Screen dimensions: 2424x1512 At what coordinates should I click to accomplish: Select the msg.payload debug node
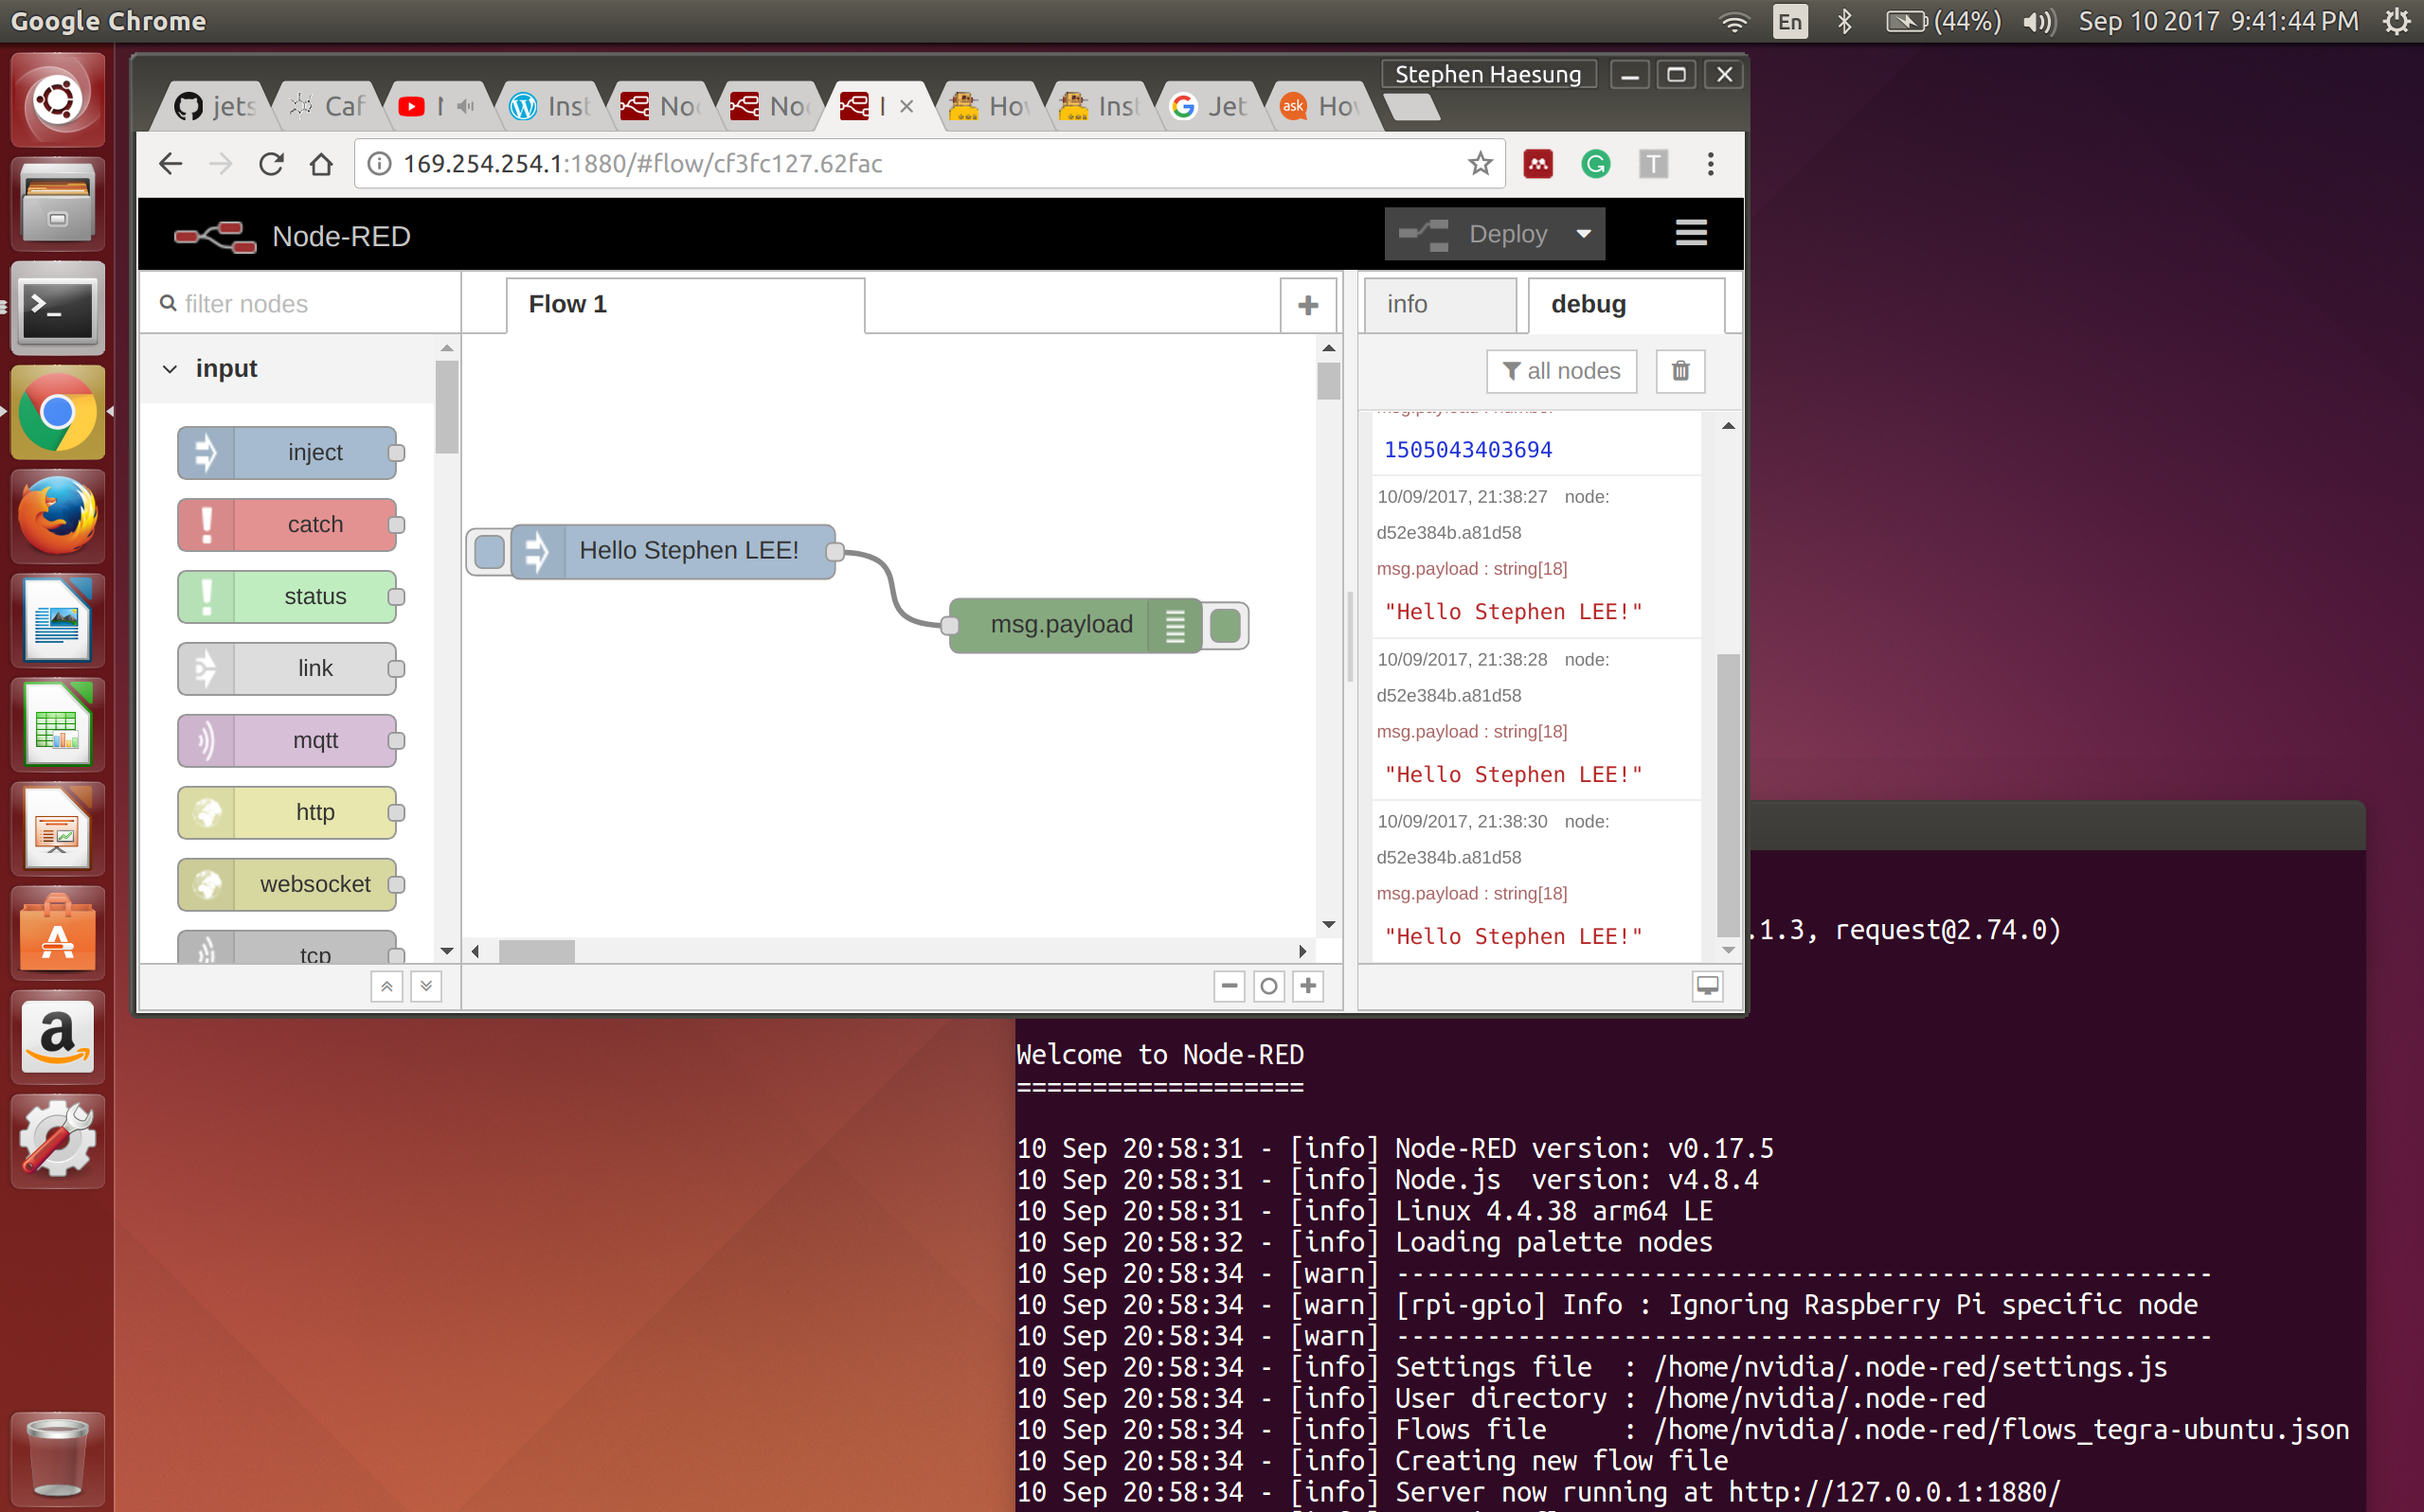[1075, 625]
